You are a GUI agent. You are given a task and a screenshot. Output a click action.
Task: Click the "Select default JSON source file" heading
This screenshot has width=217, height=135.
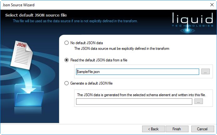point(36,15)
